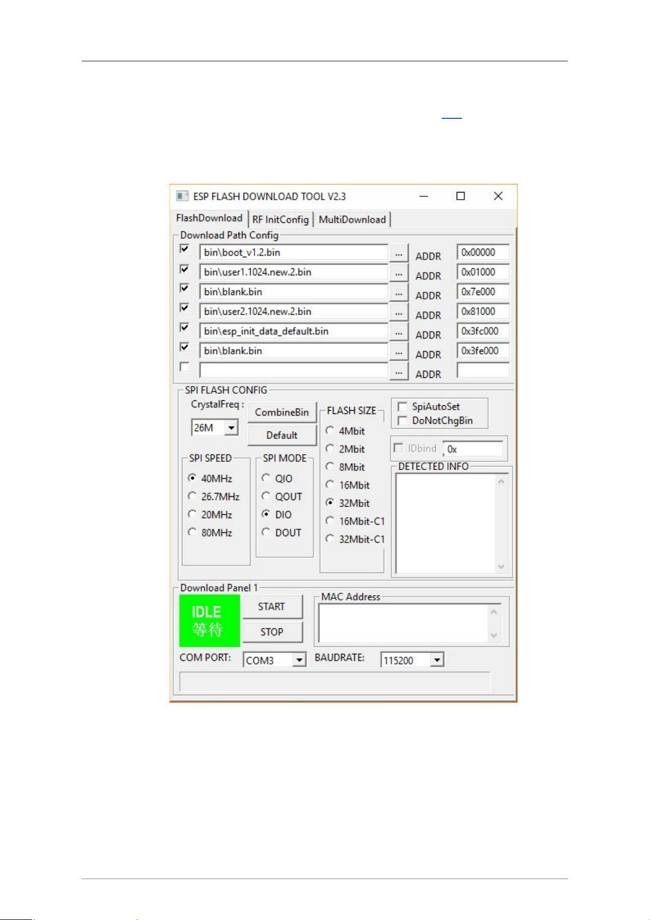650x920 pixels.
Task: Click the 0x81000 address field
Action: (x=483, y=311)
